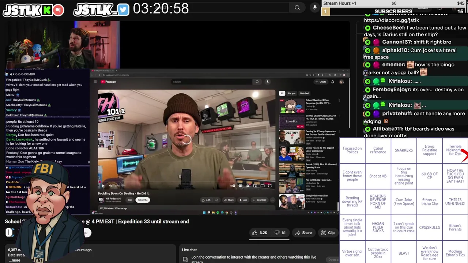Click the outer YouTube voice search mic

pos(315,7)
